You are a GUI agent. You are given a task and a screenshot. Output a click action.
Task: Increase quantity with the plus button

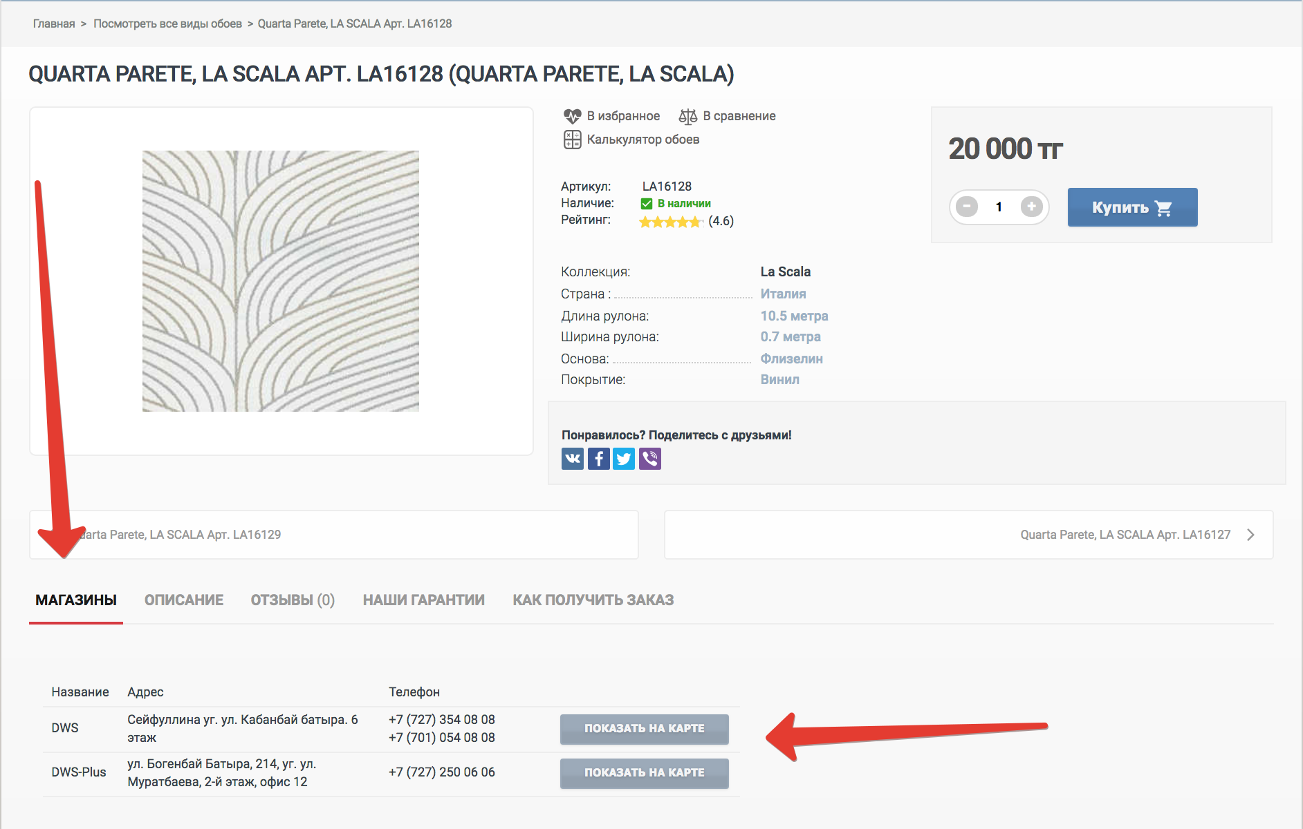[1031, 207]
